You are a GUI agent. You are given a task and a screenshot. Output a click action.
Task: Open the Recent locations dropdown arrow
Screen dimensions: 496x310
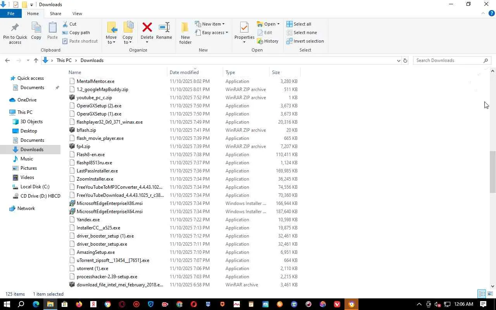click(x=28, y=60)
